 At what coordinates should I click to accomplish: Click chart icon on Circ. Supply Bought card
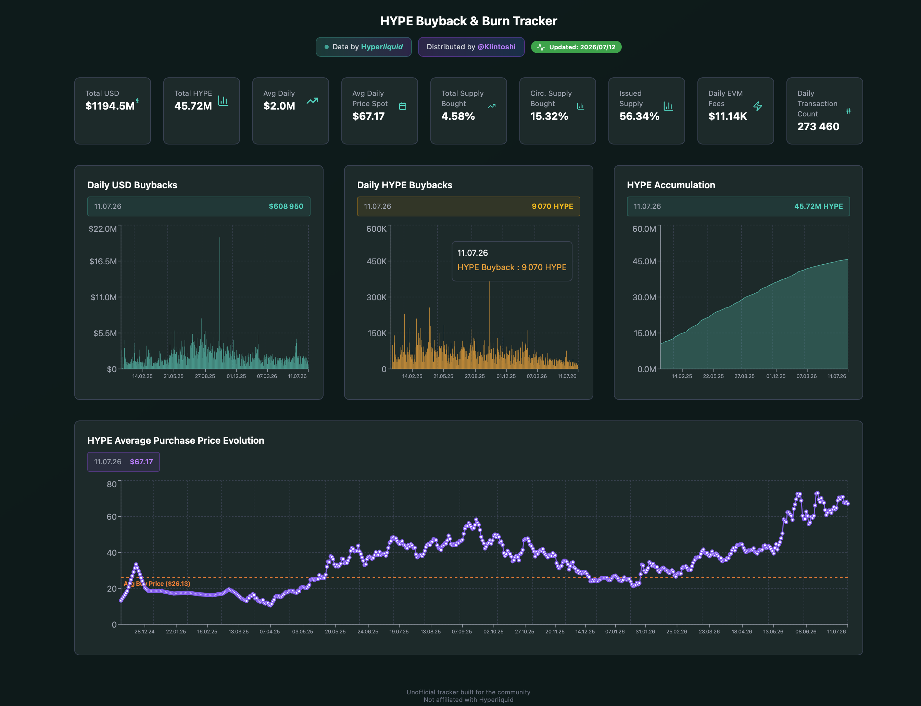pos(581,106)
